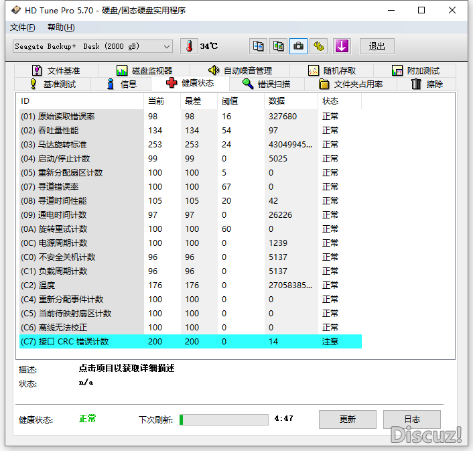
Task: Click the copy text to clipboard icon
Action: (258, 46)
